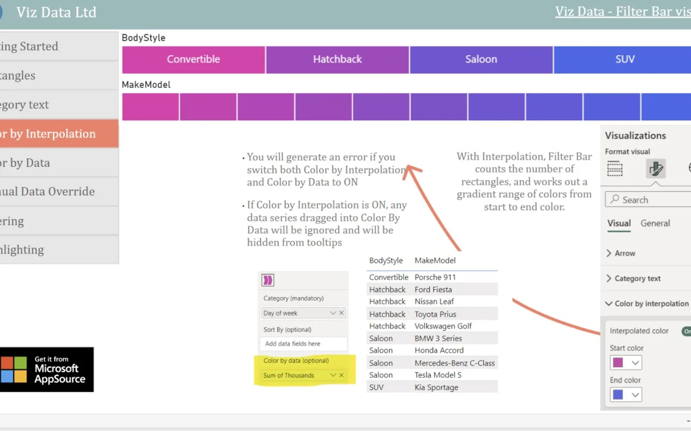Open the Getting Started page
The height and width of the screenshot is (431, 691).
tap(59, 46)
